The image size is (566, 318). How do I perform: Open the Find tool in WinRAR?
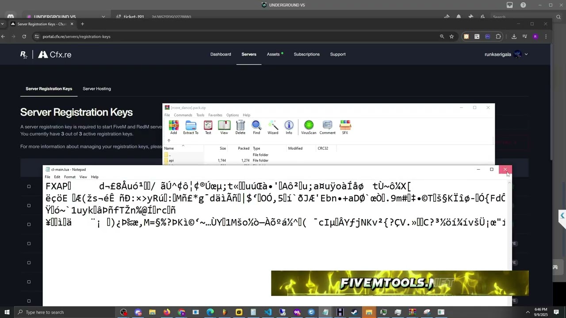tap(256, 127)
